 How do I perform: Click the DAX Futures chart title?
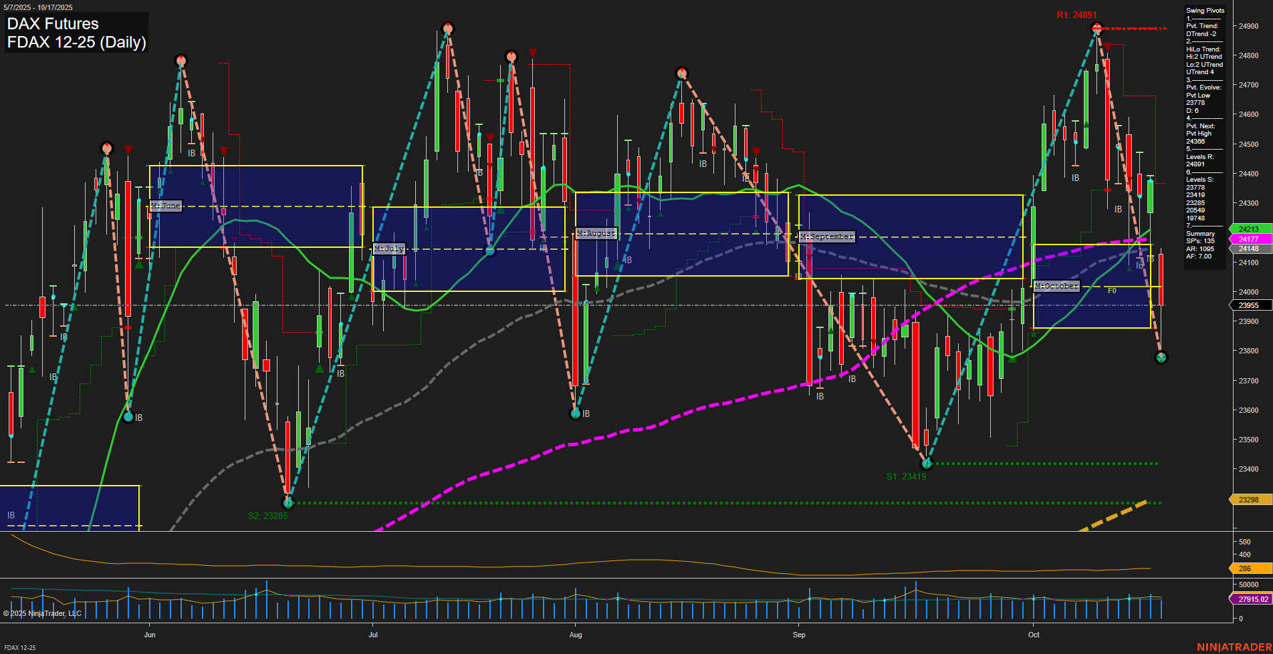(x=53, y=24)
